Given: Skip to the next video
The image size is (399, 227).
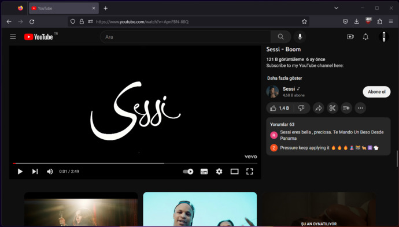Looking at the screenshot, I should click(35, 172).
